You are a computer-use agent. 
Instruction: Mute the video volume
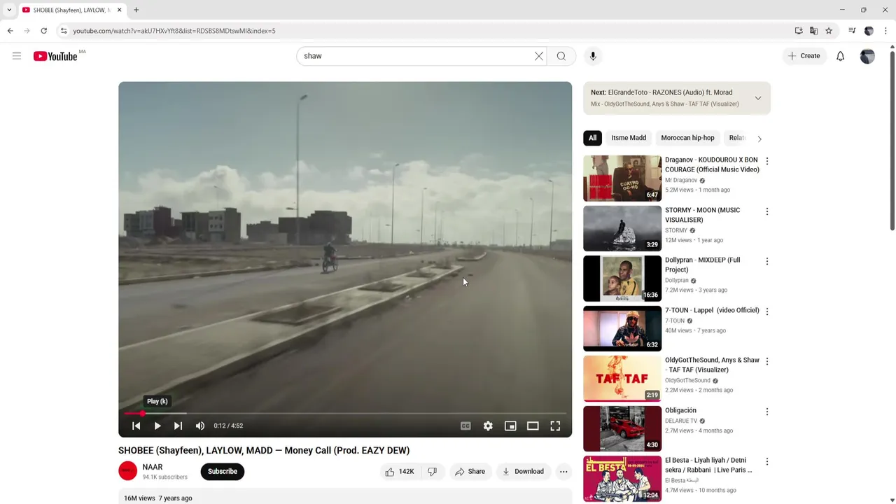click(x=200, y=426)
